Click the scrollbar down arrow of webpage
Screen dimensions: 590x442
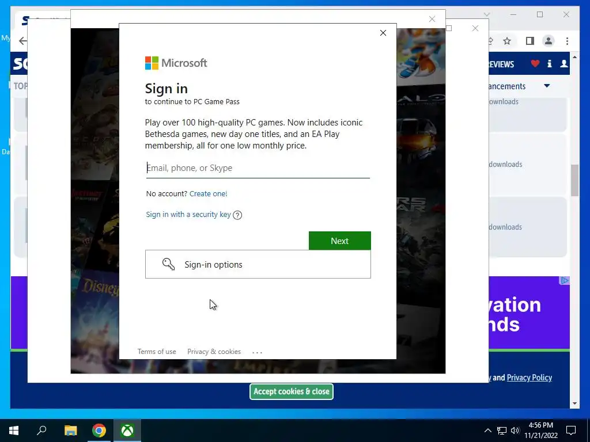[574, 403]
